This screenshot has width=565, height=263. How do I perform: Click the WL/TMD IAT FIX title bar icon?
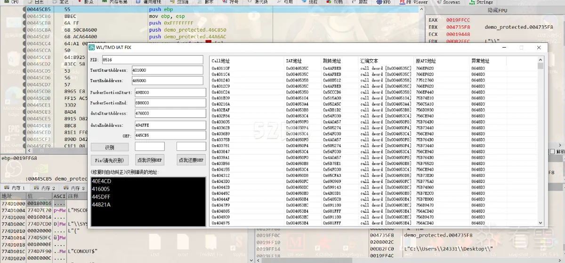point(92,48)
